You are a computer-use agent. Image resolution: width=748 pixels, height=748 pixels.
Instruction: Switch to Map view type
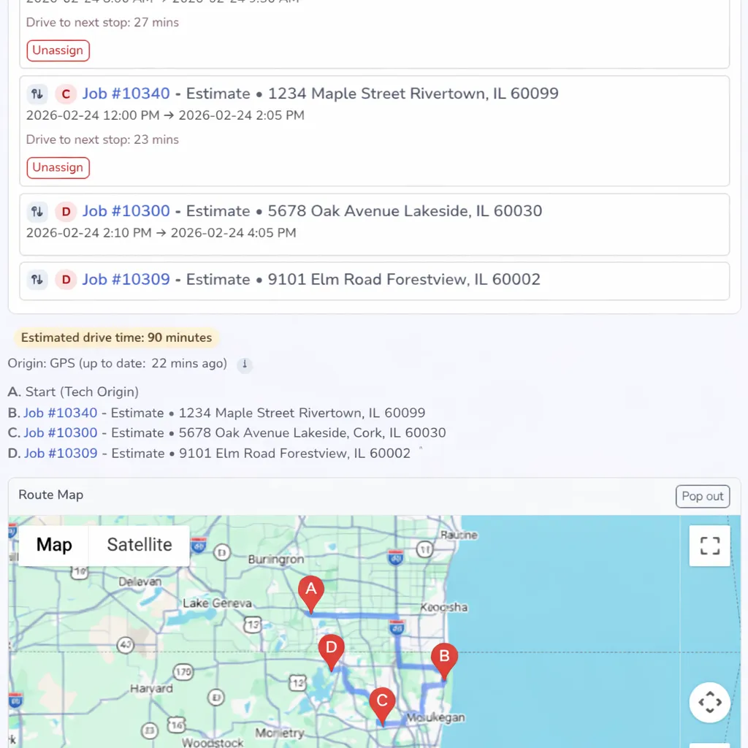(x=54, y=545)
